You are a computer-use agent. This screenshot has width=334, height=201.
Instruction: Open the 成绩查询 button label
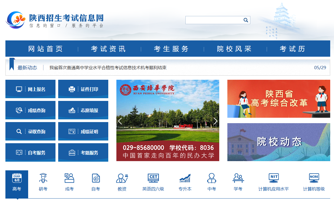(x=37, y=110)
